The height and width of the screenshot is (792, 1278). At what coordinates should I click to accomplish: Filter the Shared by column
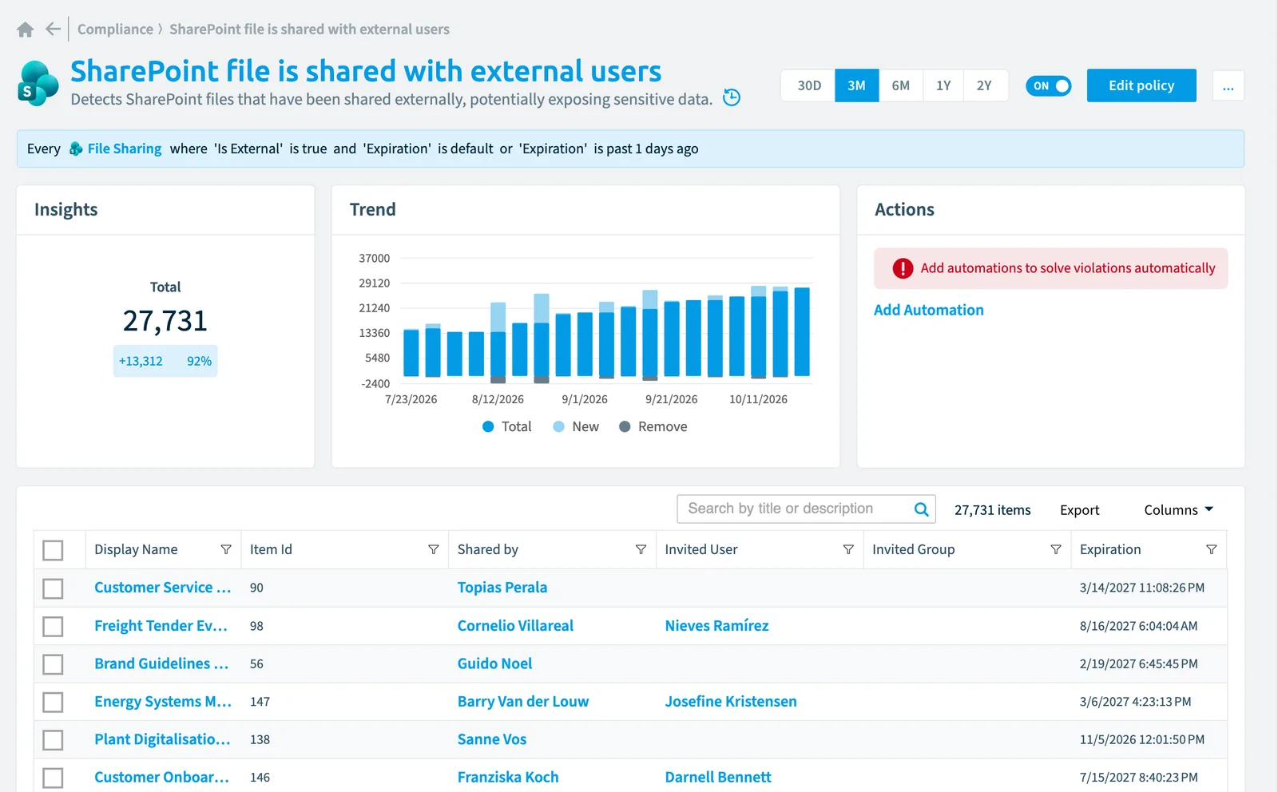pyautogui.click(x=641, y=549)
